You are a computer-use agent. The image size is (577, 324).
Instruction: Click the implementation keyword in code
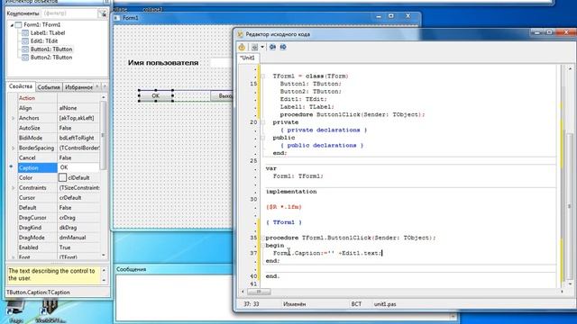[x=291, y=192]
